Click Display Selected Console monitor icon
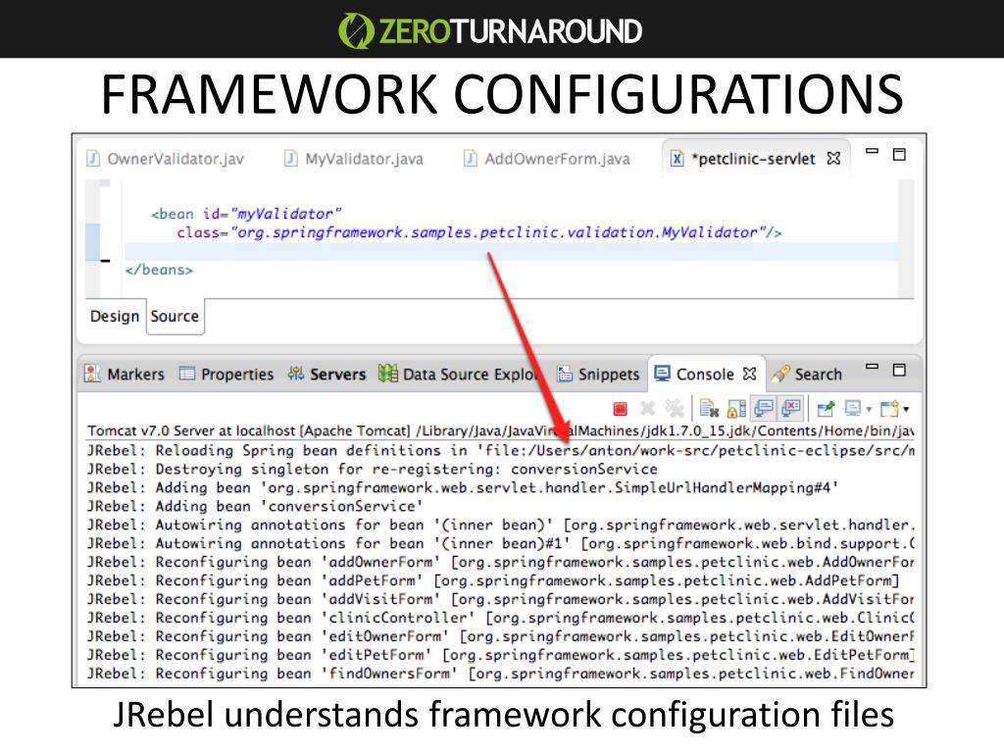The height and width of the screenshot is (753, 1004). click(x=852, y=408)
